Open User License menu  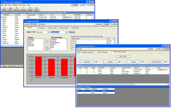pos(22,5)
